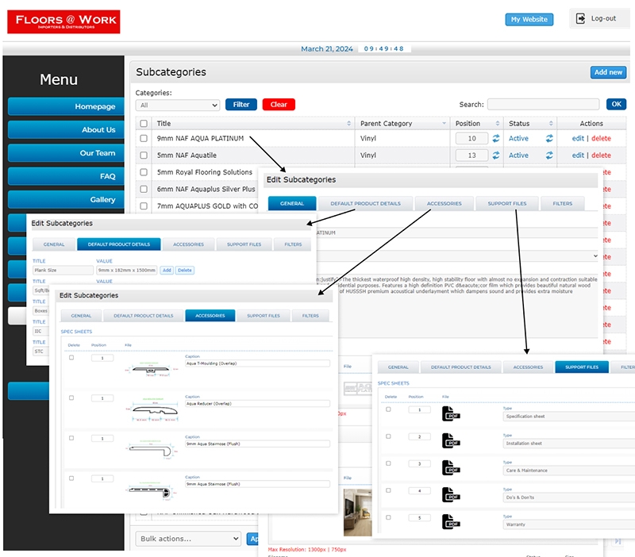Open the Installation sheet PDF icon
The height and width of the screenshot is (557, 635).
[451, 440]
